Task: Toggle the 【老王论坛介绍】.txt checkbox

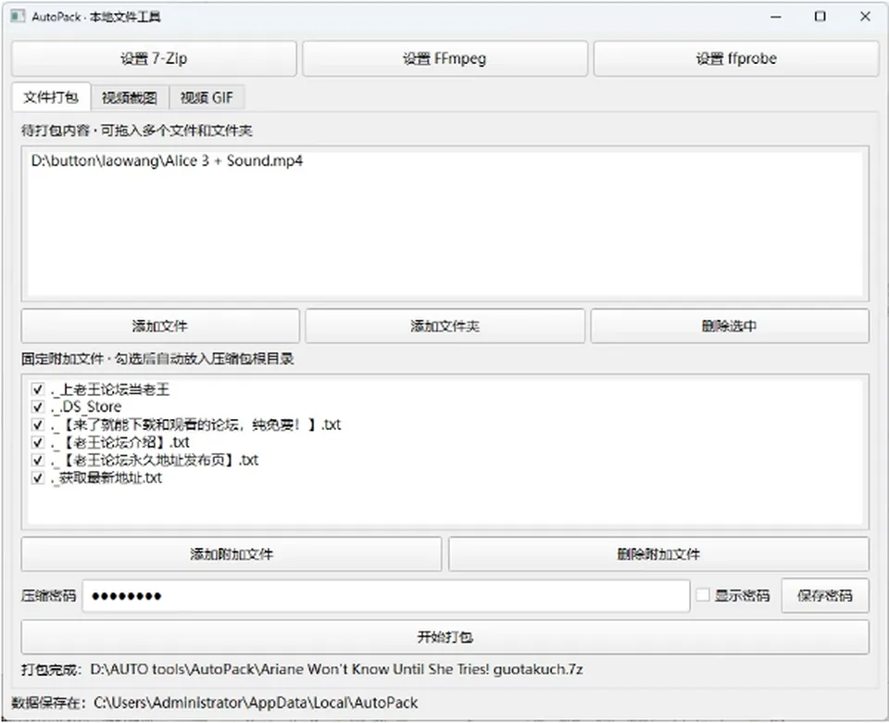Action: (37, 442)
